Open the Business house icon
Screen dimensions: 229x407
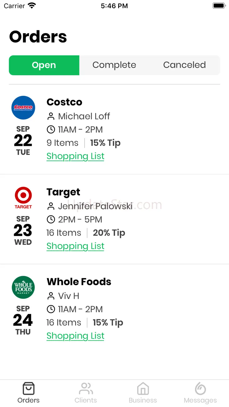coord(143,389)
